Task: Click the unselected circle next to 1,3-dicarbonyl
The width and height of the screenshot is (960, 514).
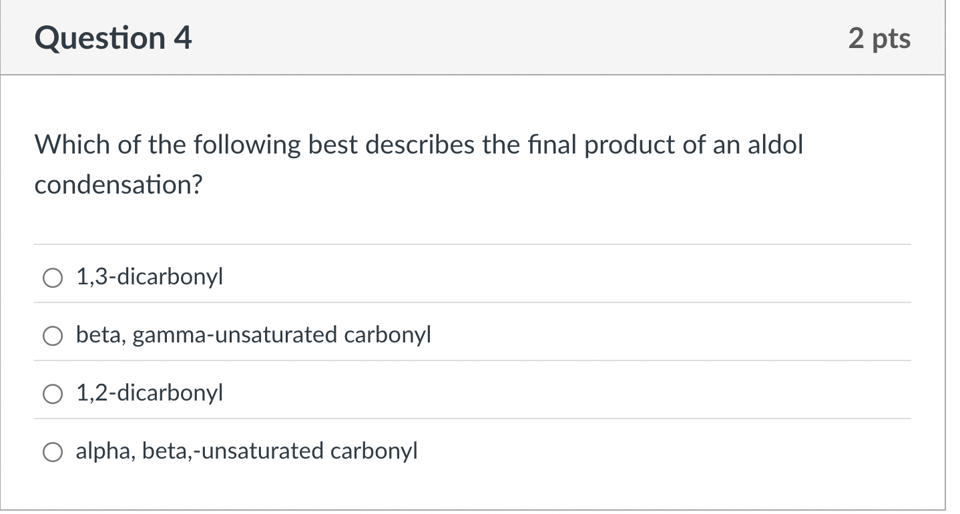Action: (53, 277)
